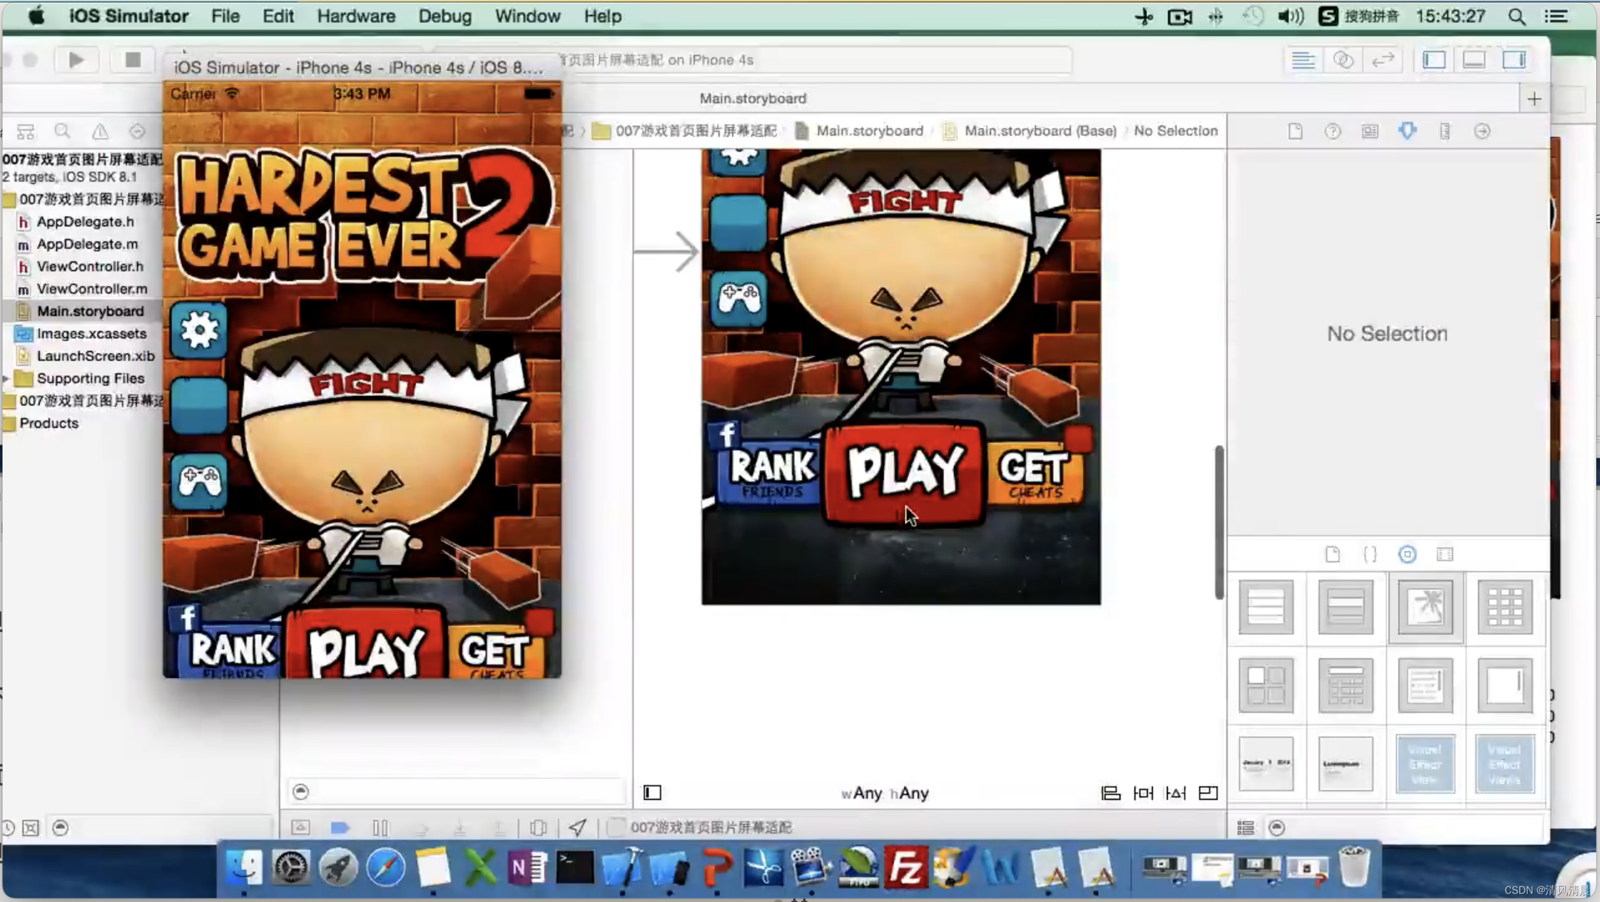Open the Attributes inspector

(1407, 131)
